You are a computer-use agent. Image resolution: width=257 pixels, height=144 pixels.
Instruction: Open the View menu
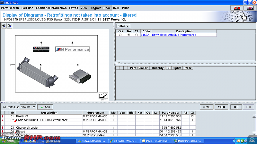84,8
